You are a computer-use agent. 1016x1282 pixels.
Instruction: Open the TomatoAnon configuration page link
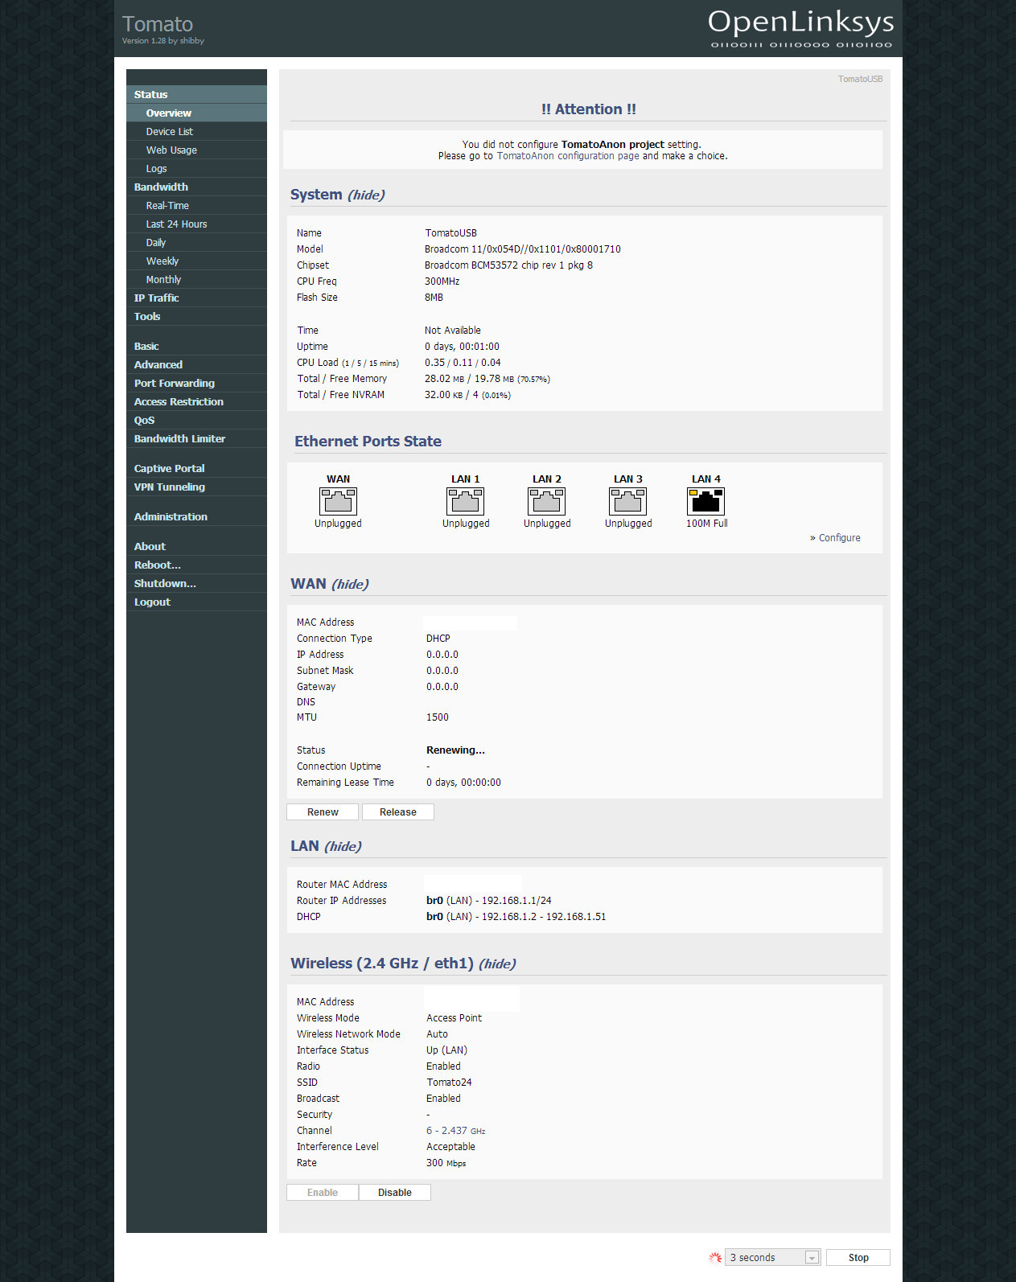coord(568,156)
